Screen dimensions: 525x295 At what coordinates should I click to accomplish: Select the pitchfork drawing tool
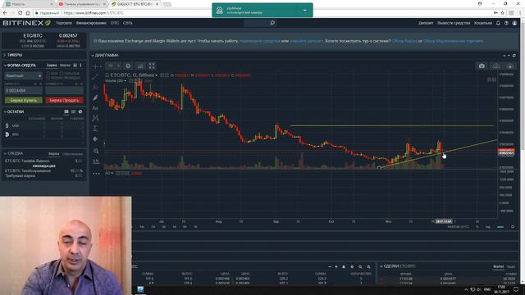coord(95,87)
